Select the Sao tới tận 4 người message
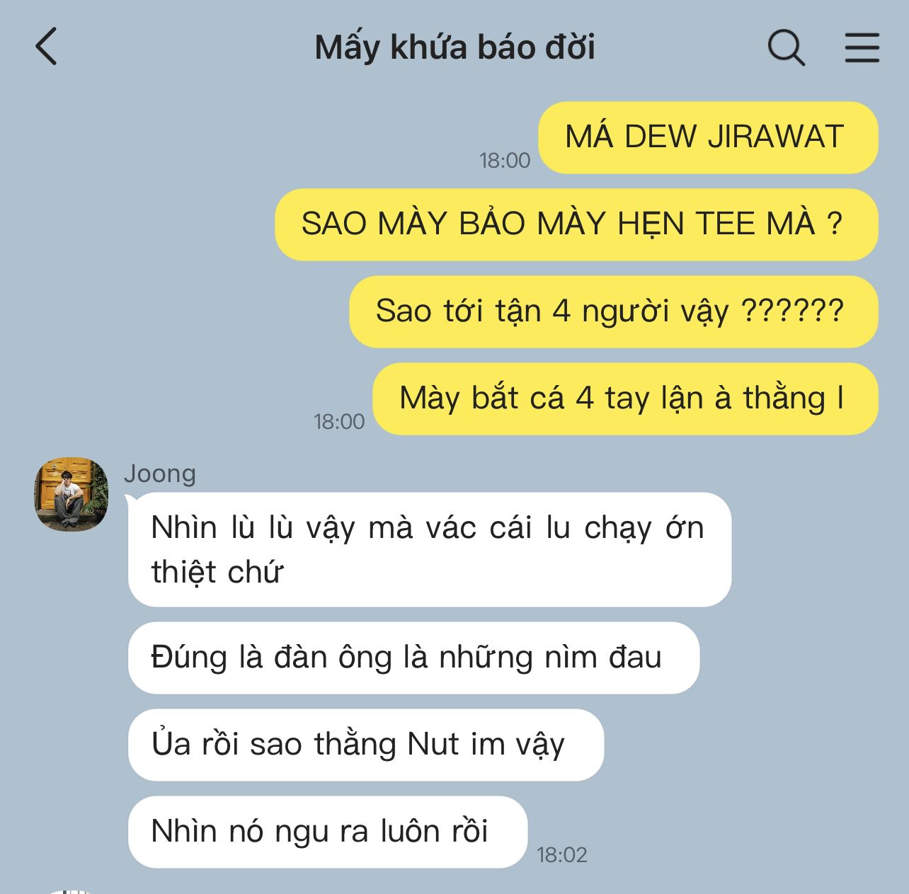Viewport: 909px width, 894px height. tap(614, 311)
